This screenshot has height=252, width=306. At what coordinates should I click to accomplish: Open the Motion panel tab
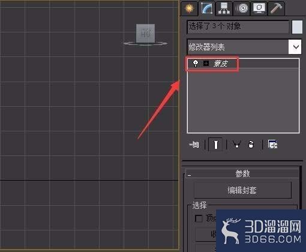point(242,8)
